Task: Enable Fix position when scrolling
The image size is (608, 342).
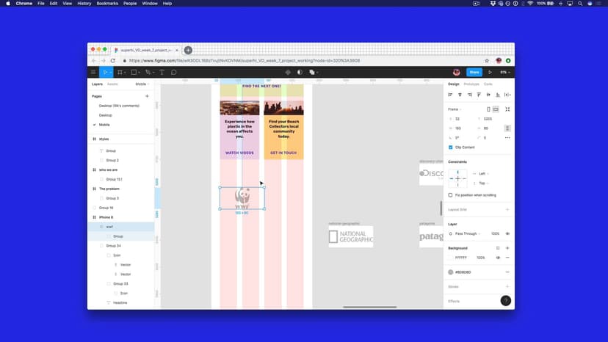Action: click(x=451, y=195)
